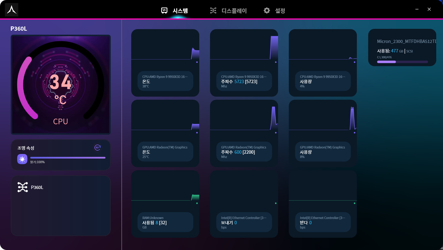
Task: Click the 90° rotation icon
Action: (x=97, y=148)
